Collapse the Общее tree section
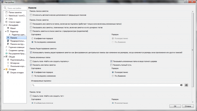 click(x=4, y=57)
